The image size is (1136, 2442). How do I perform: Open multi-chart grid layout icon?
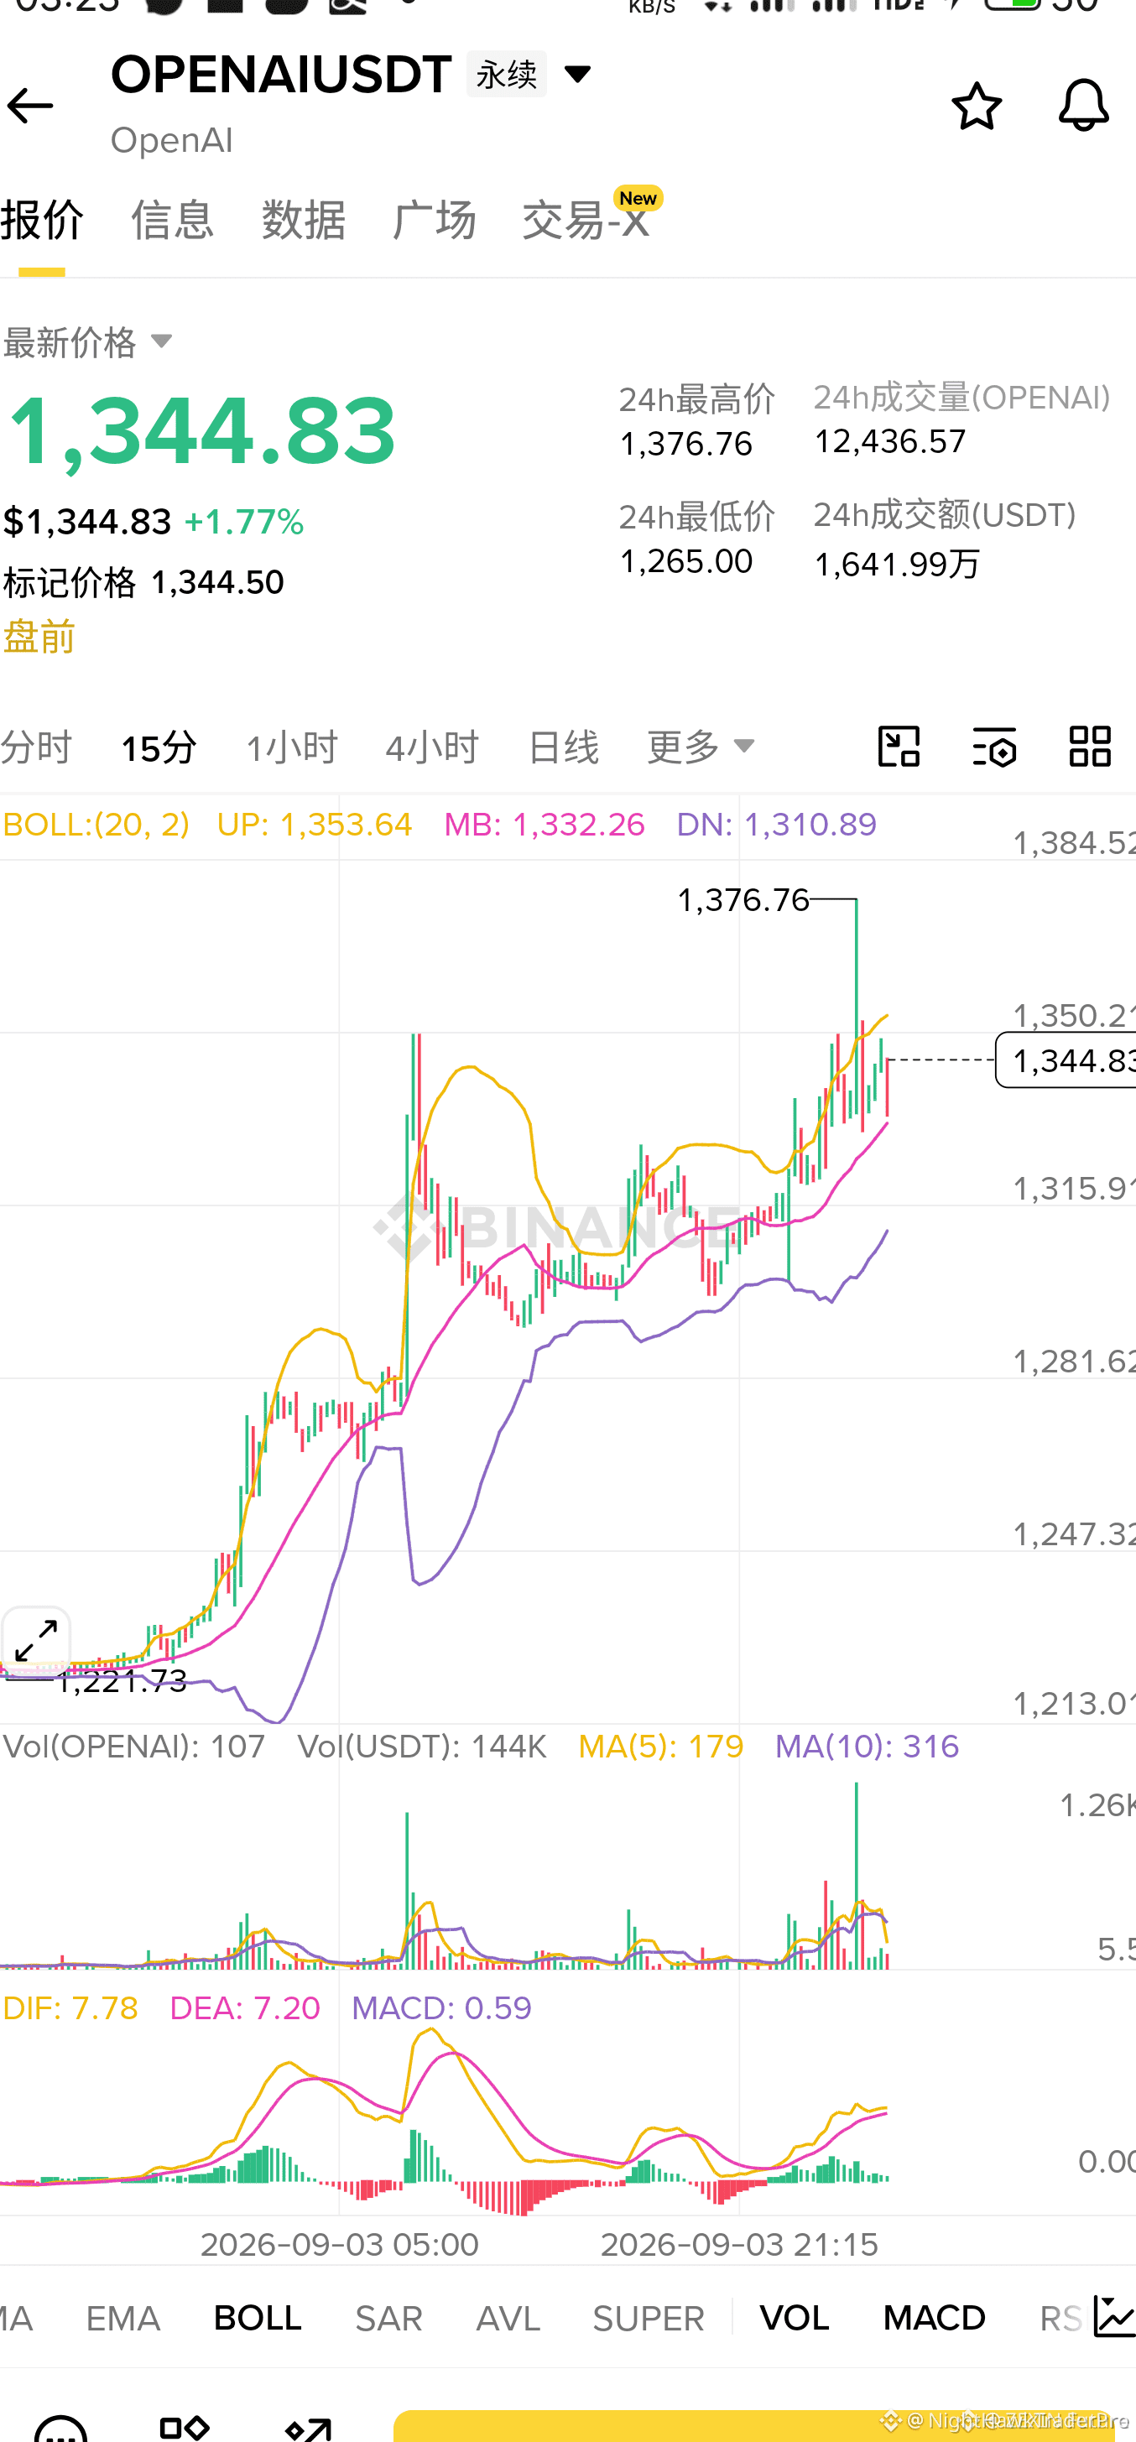click(x=1090, y=747)
